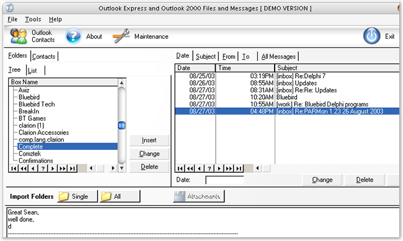
Task: Select the BreakIn folder
Action: [x=29, y=112]
